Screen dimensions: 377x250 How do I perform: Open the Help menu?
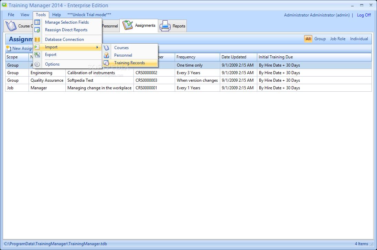(56, 15)
